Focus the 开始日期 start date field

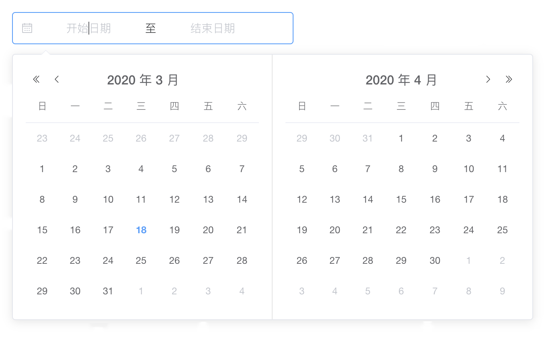coord(88,28)
